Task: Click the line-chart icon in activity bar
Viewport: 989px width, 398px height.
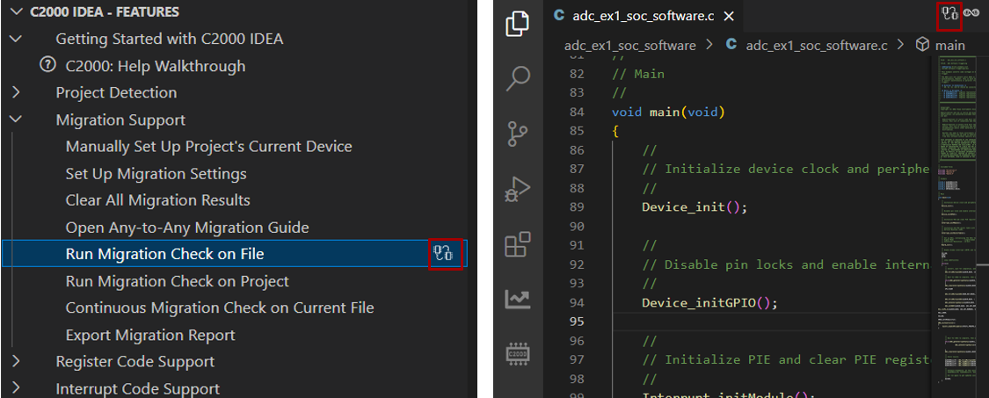Action: (x=518, y=299)
